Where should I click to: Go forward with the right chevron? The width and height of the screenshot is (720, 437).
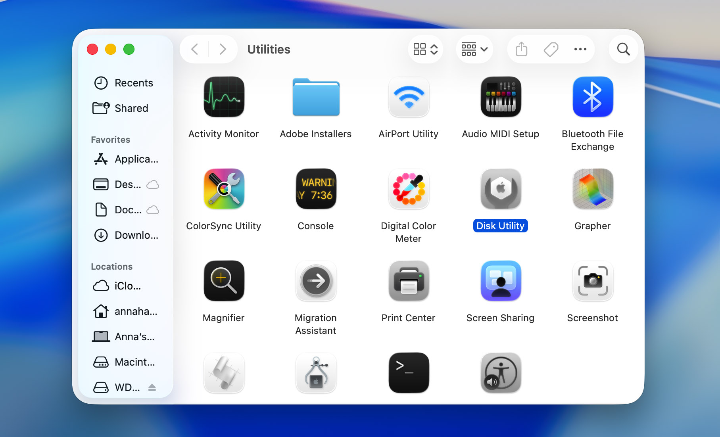tap(223, 49)
